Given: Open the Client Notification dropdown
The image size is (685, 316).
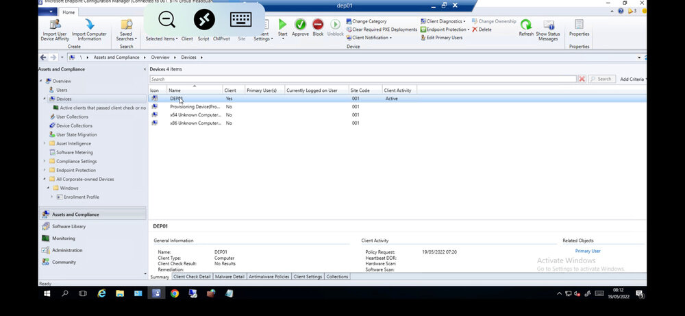Looking at the screenshot, I should tap(369, 38).
